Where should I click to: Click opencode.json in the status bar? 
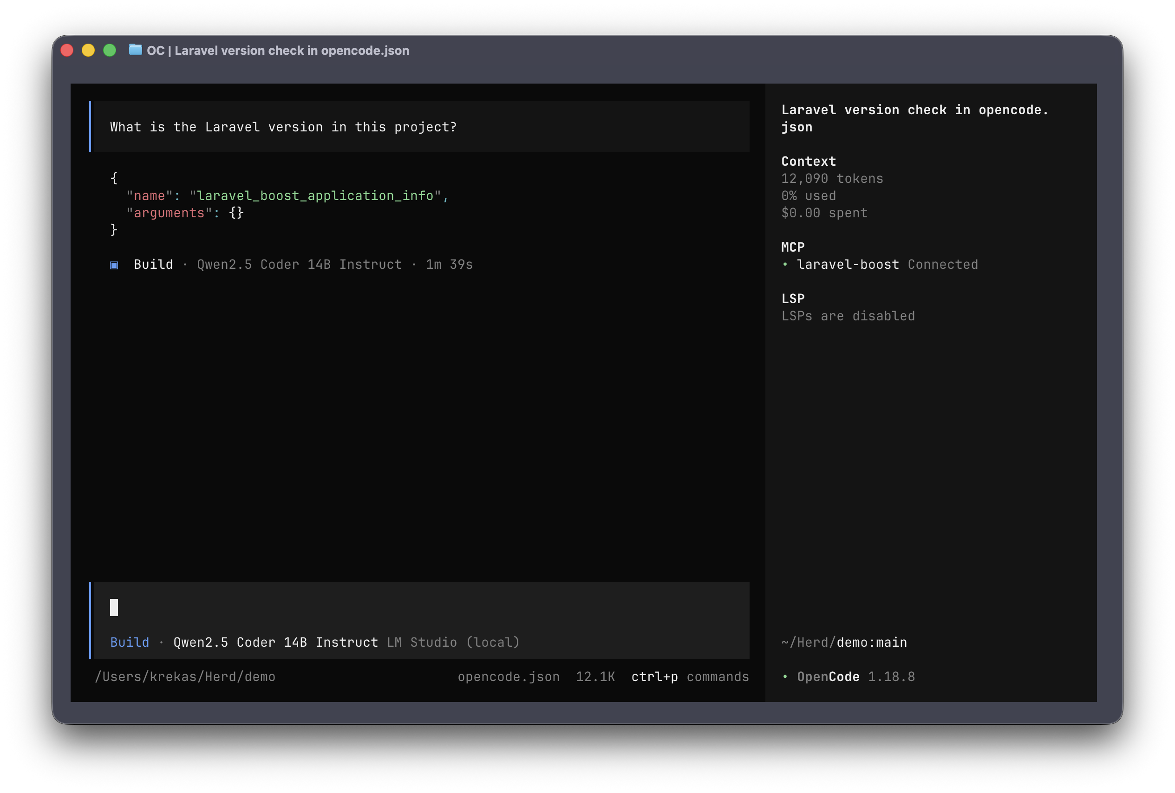509,677
